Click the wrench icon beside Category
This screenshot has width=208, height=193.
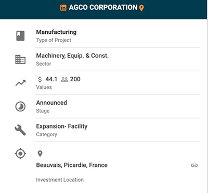pyautogui.click(x=20, y=130)
